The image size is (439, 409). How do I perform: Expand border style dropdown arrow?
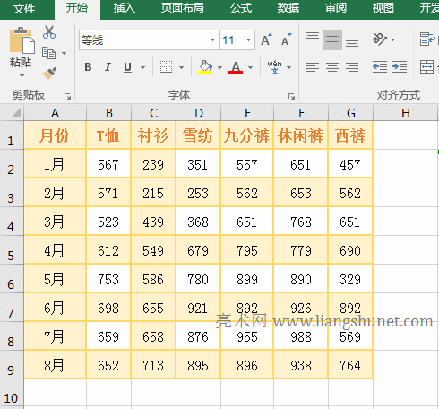(x=181, y=67)
